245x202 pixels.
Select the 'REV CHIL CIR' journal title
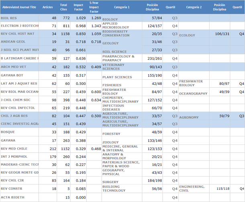pyautogui.click(x=12, y=180)
